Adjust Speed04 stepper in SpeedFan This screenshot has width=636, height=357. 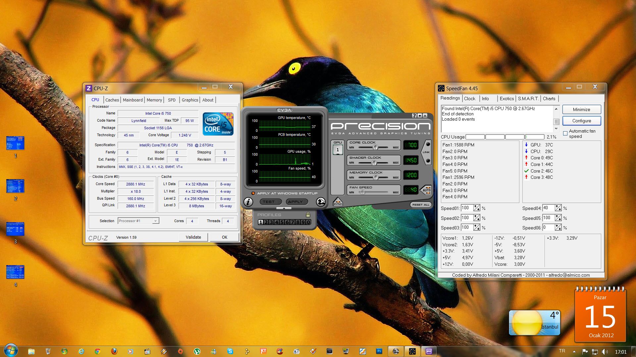tap(558, 208)
